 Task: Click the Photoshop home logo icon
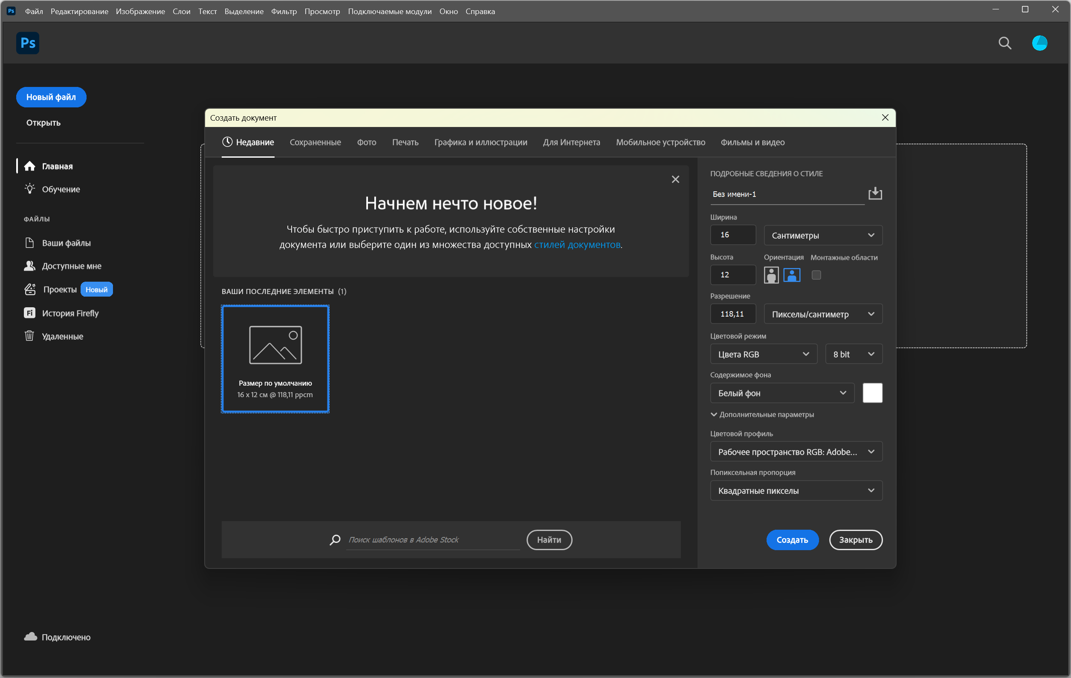pyautogui.click(x=28, y=43)
